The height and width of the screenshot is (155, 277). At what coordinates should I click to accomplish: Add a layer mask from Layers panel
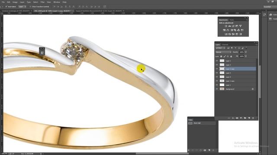(x=237, y=118)
